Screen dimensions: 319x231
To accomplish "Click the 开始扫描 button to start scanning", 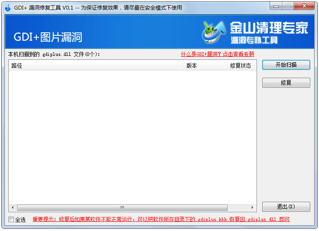I will tap(286, 65).
